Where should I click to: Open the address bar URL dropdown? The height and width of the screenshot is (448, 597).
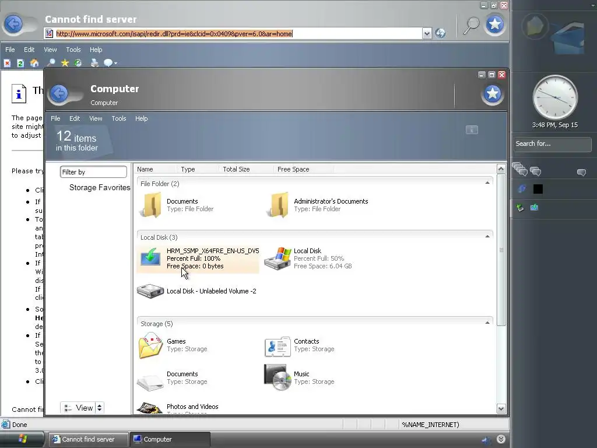(427, 33)
